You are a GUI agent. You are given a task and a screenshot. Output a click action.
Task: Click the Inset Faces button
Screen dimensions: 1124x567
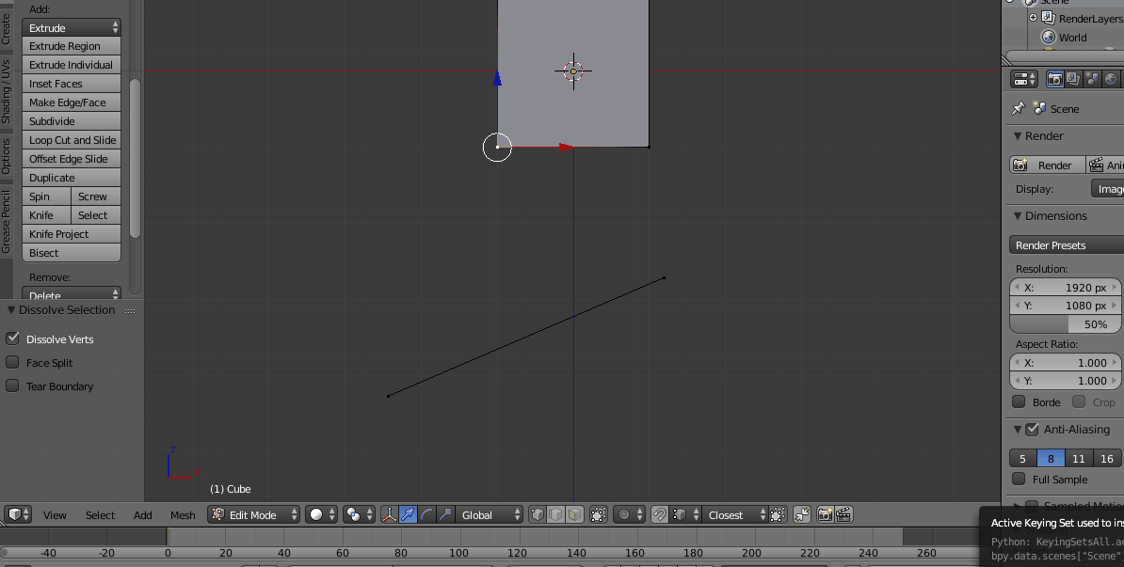coord(72,83)
